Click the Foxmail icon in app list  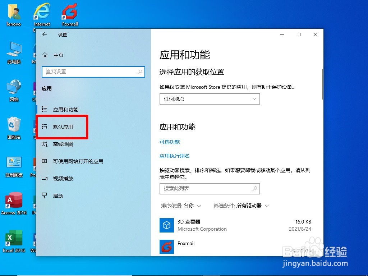pyautogui.click(x=167, y=247)
